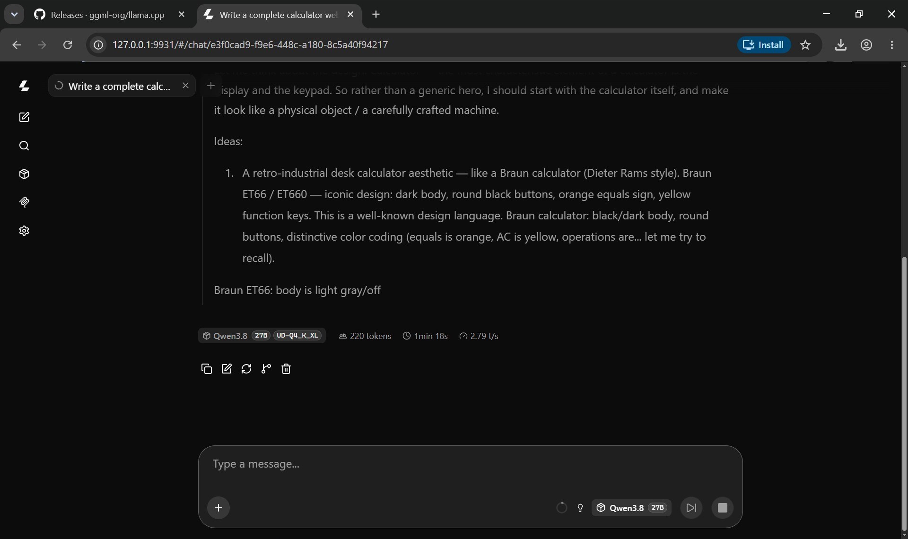908x539 pixels.
Task: Click the 1min 18s generation time
Action: click(x=425, y=336)
